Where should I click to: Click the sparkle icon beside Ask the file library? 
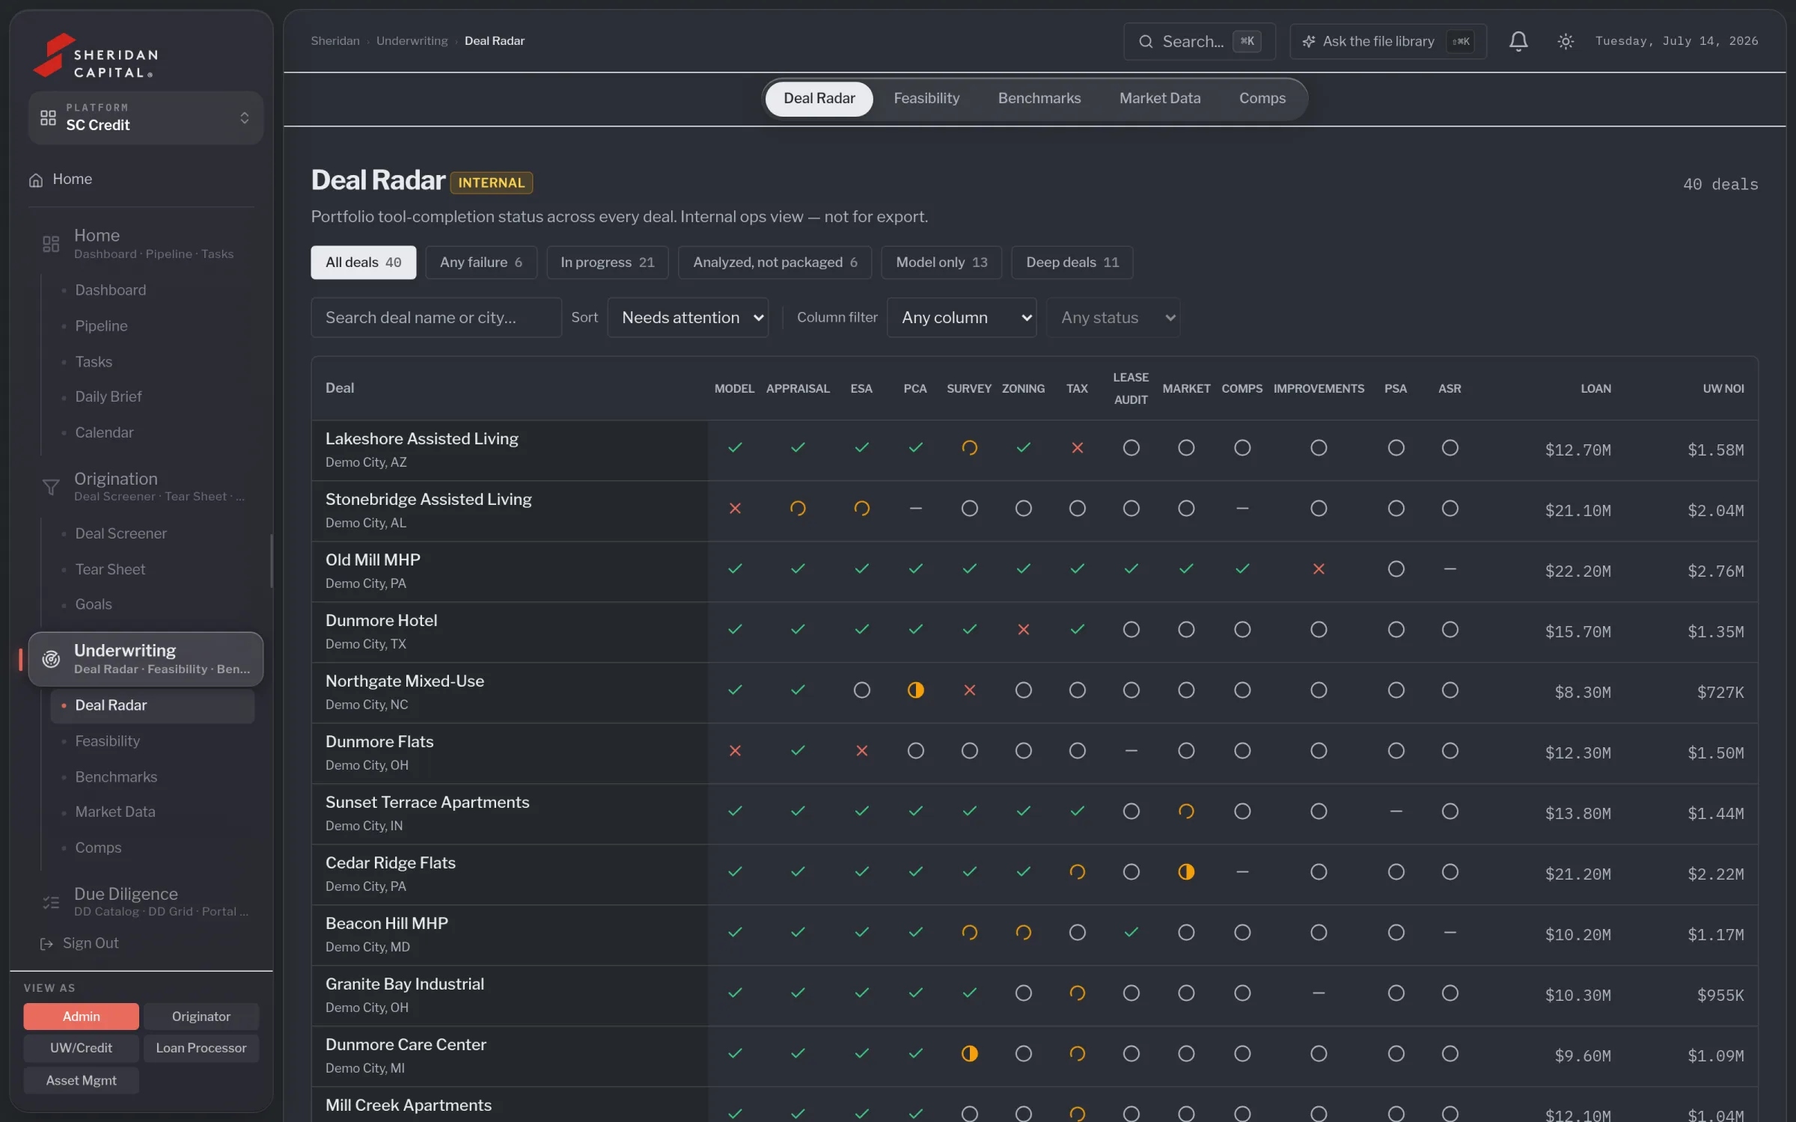point(1308,42)
